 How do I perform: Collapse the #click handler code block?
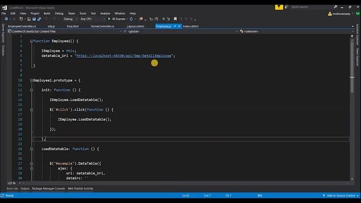point(32,110)
